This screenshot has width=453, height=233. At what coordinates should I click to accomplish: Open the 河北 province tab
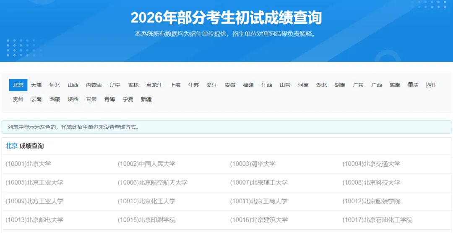click(x=55, y=85)
